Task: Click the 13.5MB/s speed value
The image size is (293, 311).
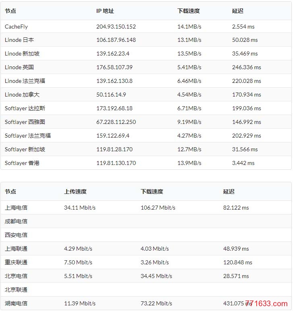Action: point(189,54)
